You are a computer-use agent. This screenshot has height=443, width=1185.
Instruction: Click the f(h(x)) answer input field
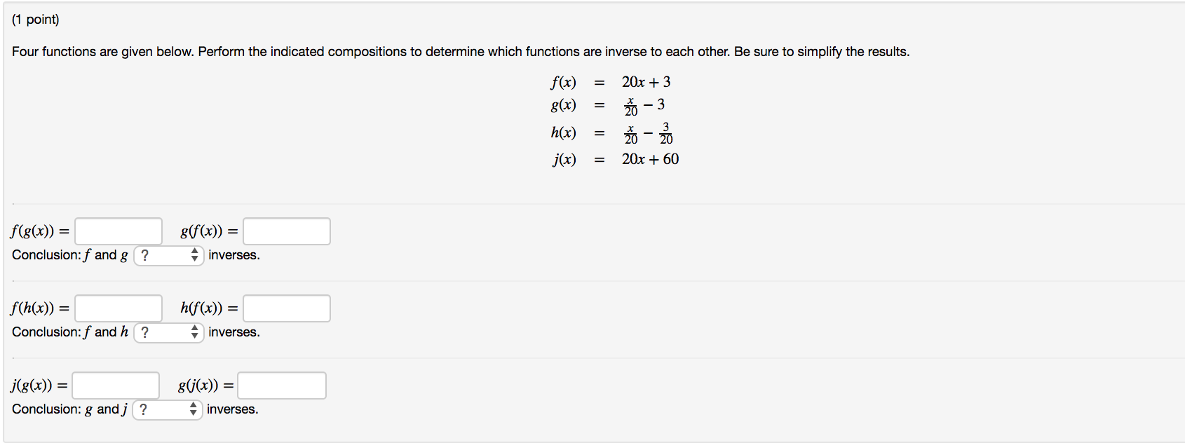(x=118, y=308)
